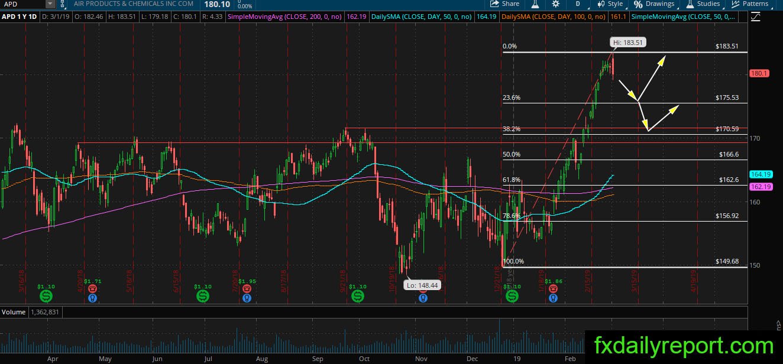Click the dividend icon near 9/21/18

click(357, 295)
